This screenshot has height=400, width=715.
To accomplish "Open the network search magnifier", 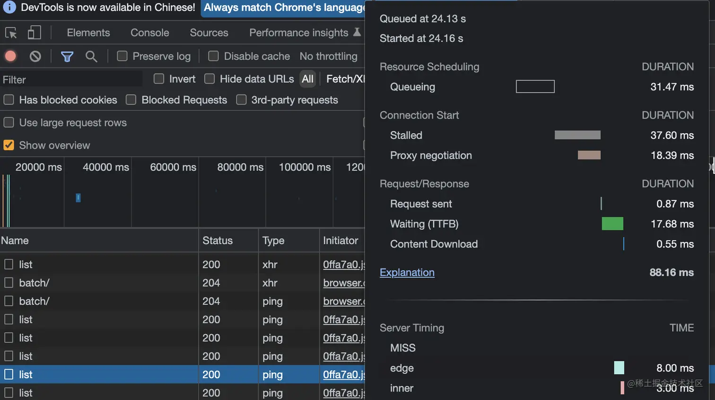I will click(x=91, y=57).
